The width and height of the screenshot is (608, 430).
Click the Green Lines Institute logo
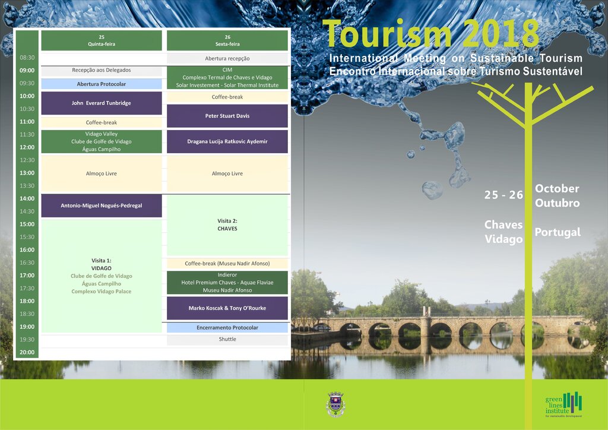[563, 404]
